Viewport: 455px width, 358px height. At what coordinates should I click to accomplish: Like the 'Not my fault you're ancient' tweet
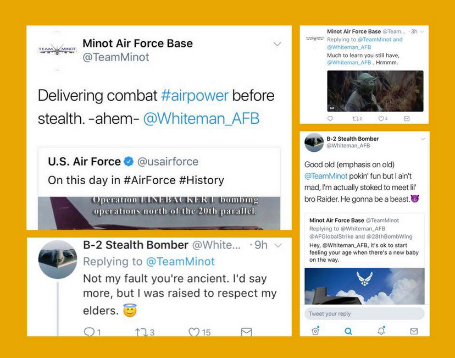pos(194,332)
